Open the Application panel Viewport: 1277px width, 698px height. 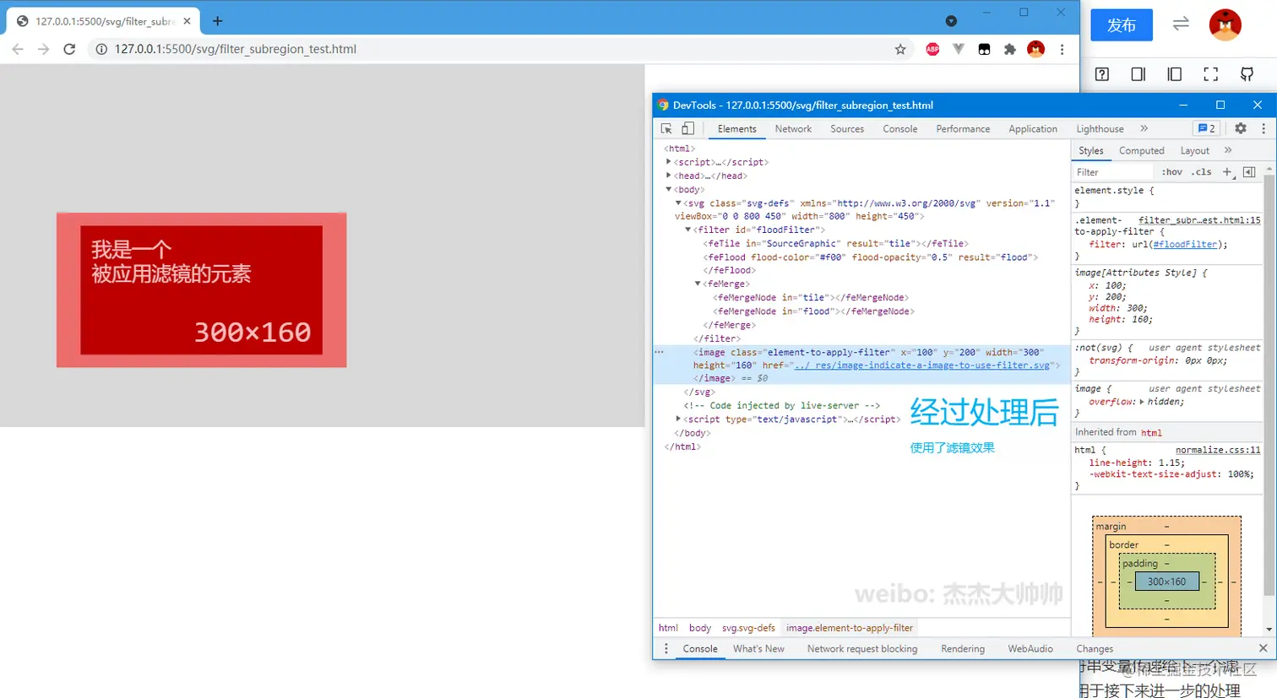tap(1033, 129)
